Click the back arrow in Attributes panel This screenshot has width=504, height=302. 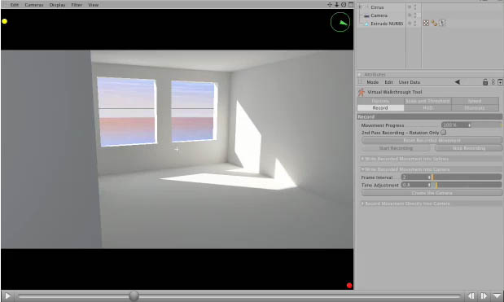[x=457, y=82]
